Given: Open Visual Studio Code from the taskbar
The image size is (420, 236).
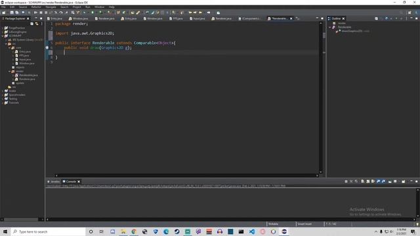Looking at the screenshot, I should pyautogui.click(x=252, y=231).
